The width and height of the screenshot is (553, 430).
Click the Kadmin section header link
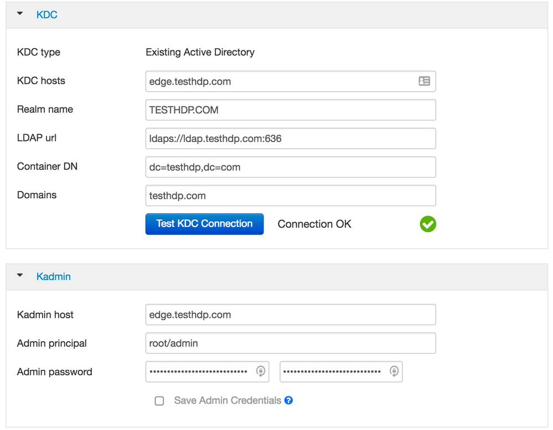coord(54,276)
